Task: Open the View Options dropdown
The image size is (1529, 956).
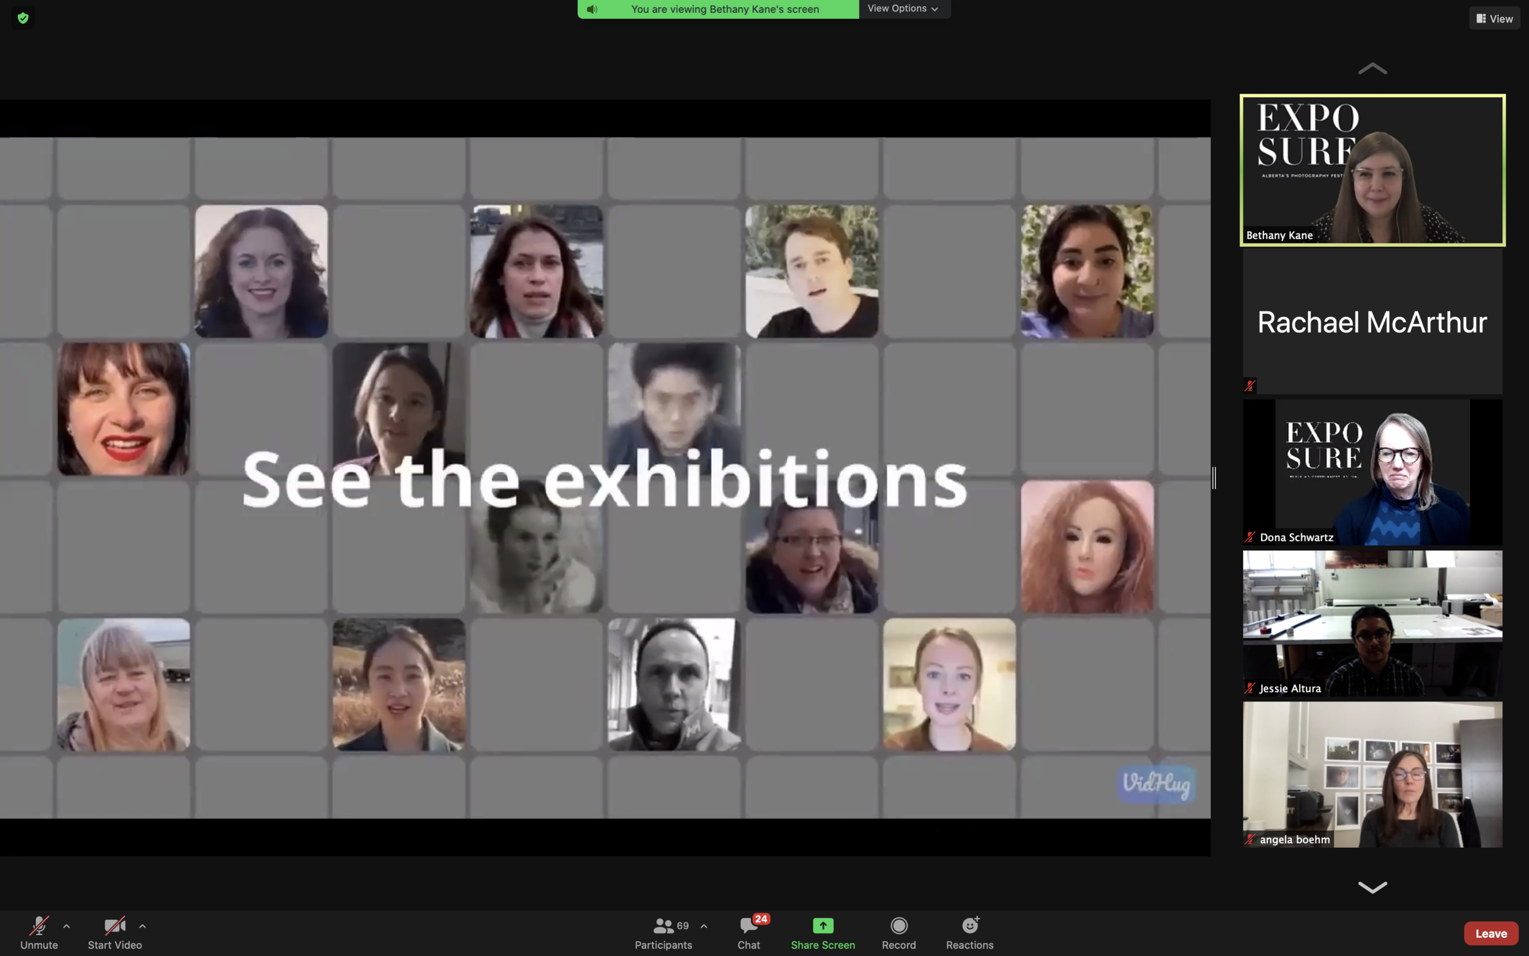Action: click(x=903, y=8)
